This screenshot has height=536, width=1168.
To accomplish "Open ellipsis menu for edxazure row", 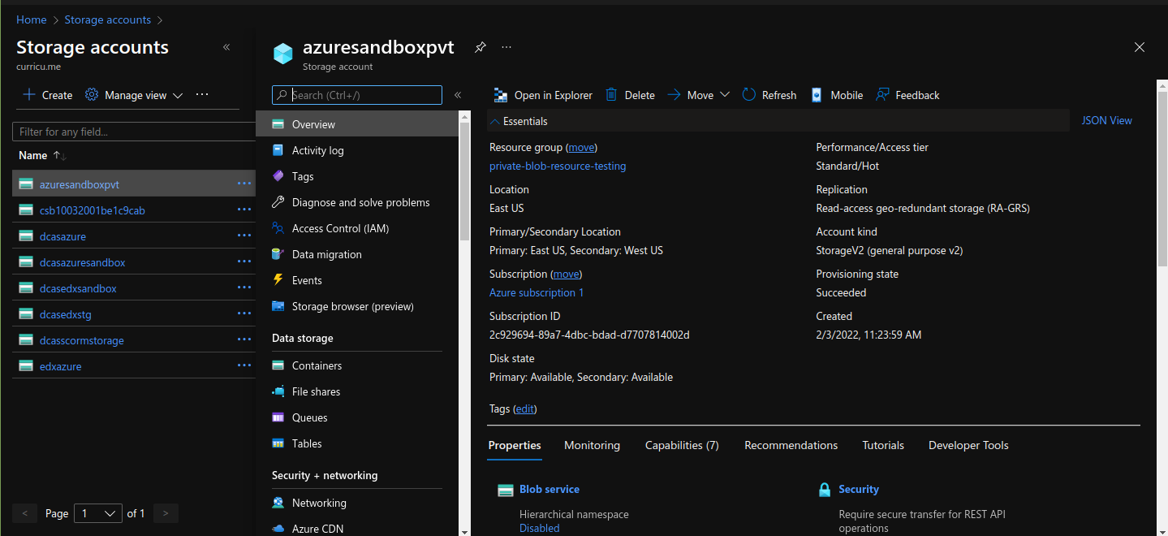I will (x=244, y=365).
